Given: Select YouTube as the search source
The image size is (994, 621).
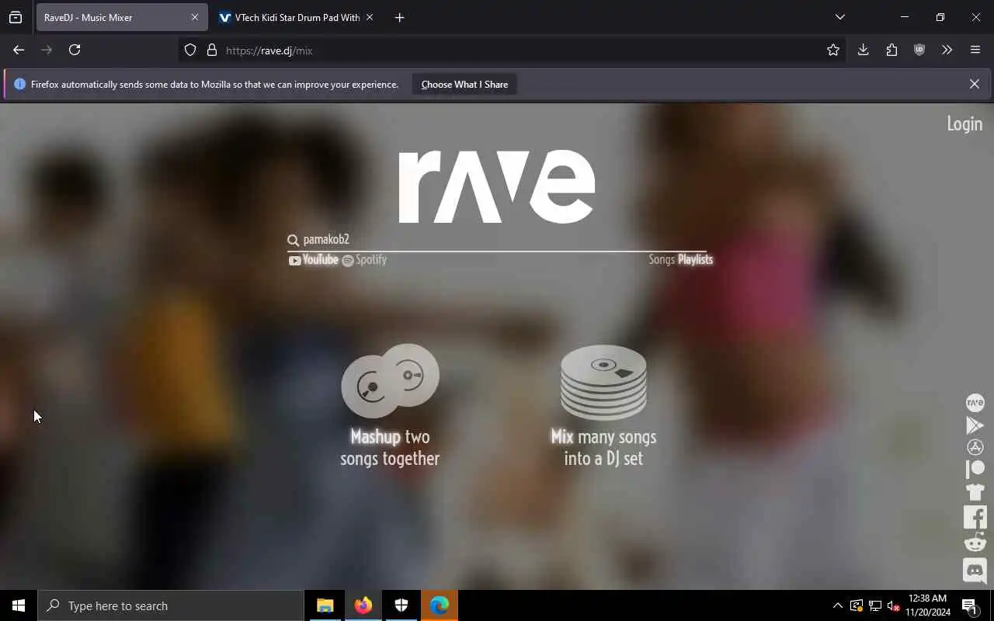Looking at the screenshot, I should click(x=314, y=260).
